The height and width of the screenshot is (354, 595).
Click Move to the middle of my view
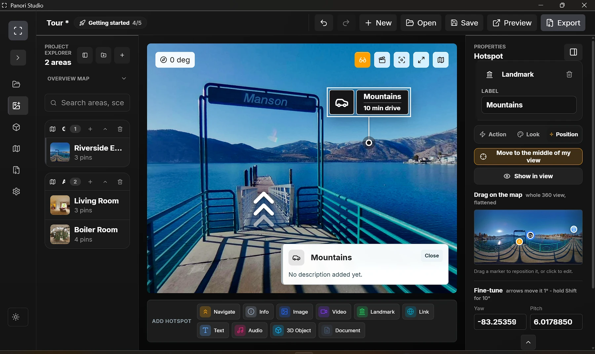[x=528, y=156]
